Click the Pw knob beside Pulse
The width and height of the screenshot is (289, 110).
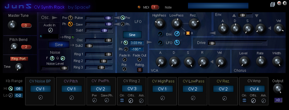point(70,18)
